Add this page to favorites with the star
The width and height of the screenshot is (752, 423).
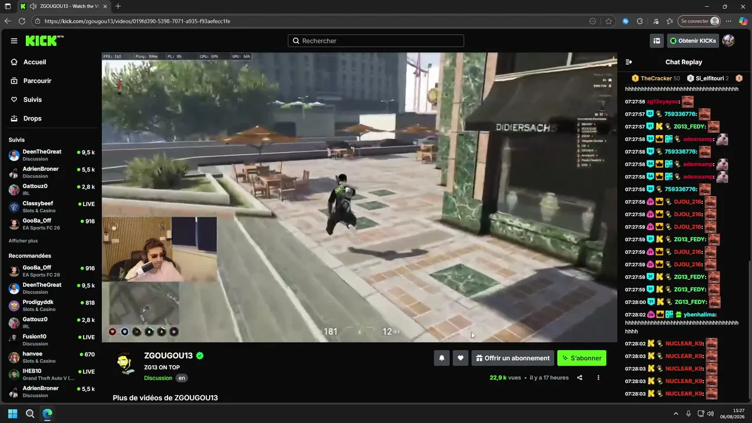pyautogui.click(x=609, y=21)
